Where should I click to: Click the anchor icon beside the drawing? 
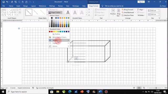pyautogui.click(x=19, y=28)
